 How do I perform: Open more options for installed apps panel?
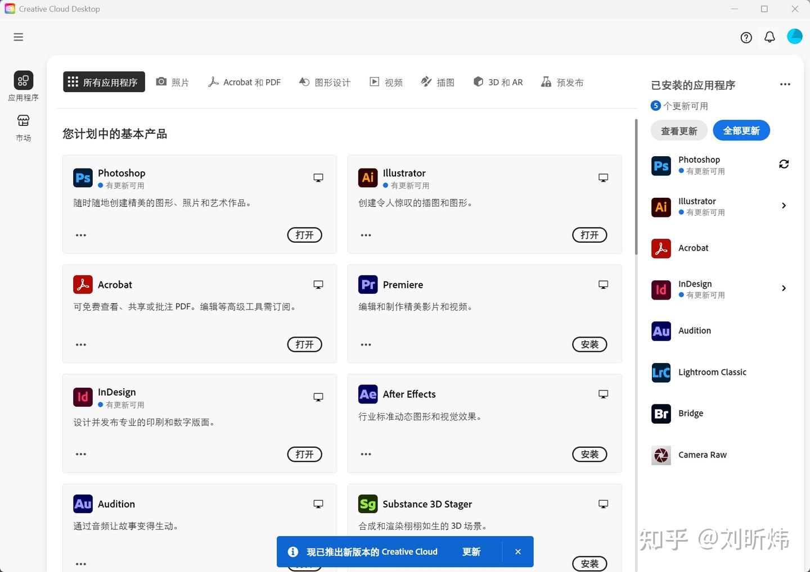(785, 84)
